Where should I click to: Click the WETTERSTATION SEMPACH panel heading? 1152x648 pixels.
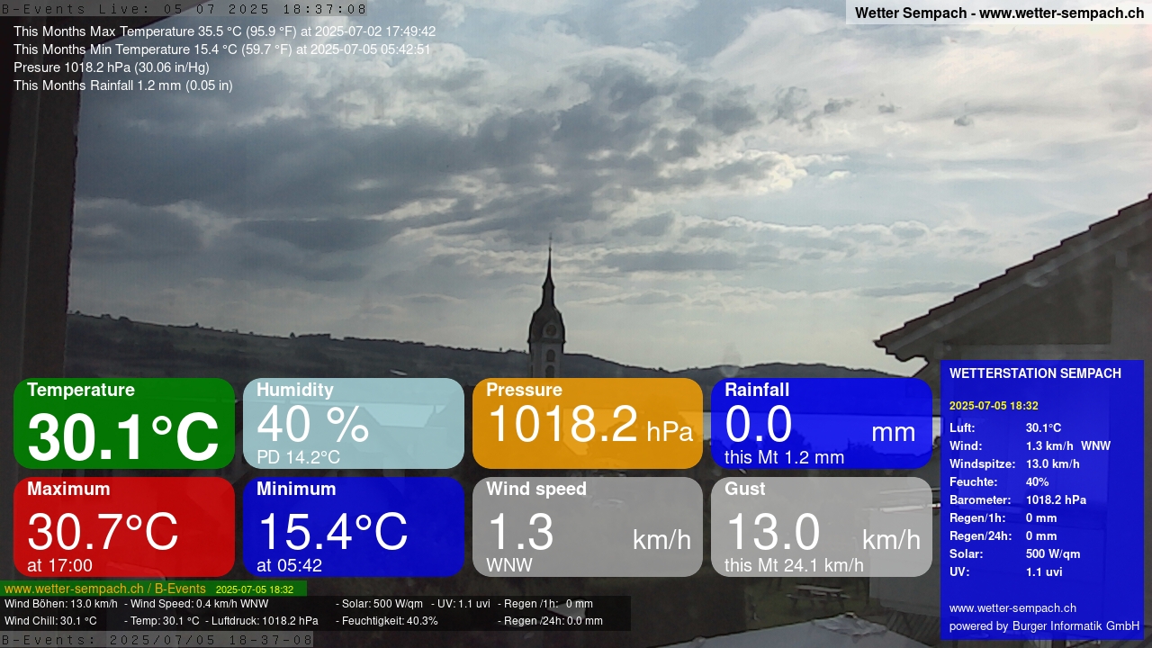(x=1035, y=373)
